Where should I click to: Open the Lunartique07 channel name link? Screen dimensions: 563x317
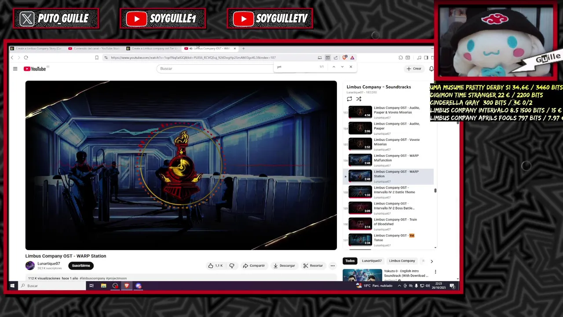tap(48, 264)
